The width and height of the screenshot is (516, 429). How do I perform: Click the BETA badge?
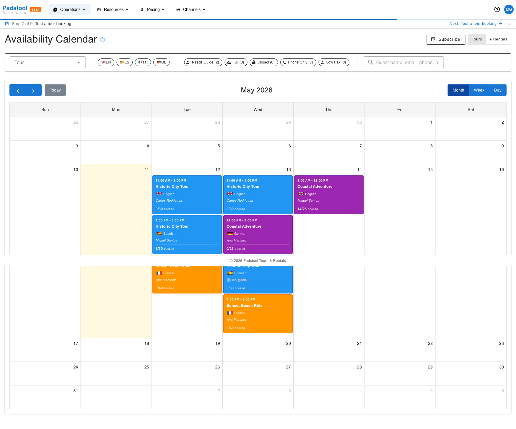35,10
